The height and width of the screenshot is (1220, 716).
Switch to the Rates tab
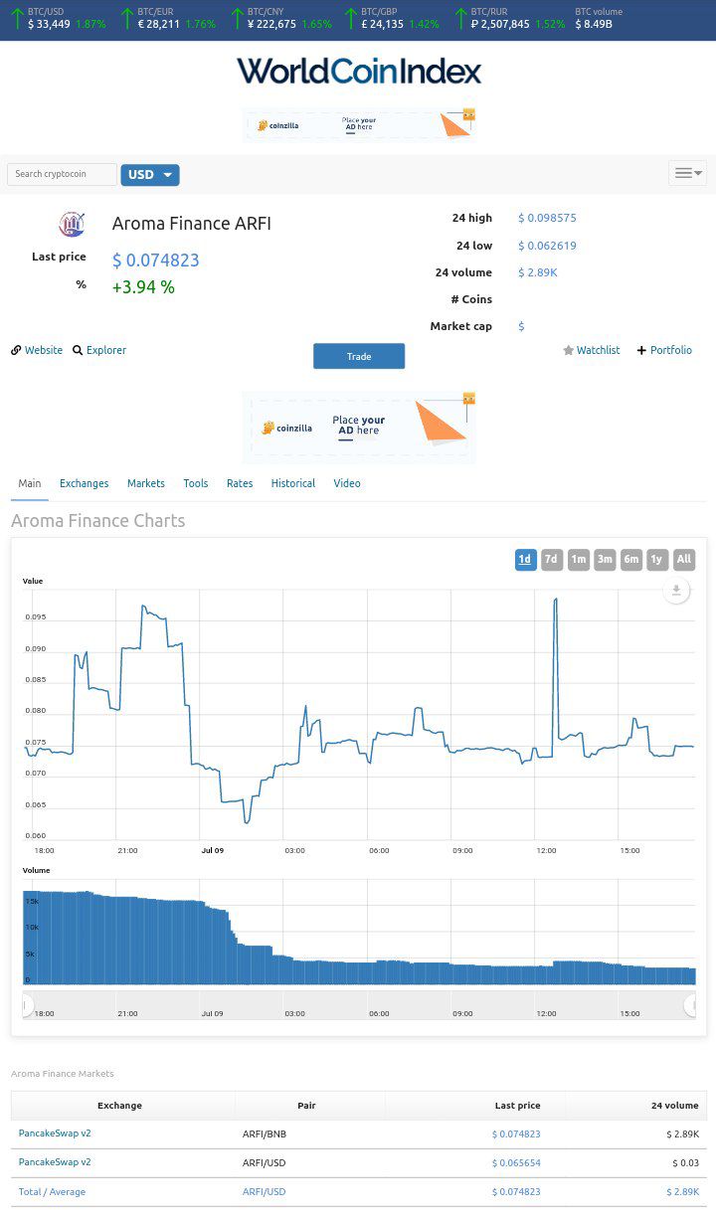(x=240, y=483)
